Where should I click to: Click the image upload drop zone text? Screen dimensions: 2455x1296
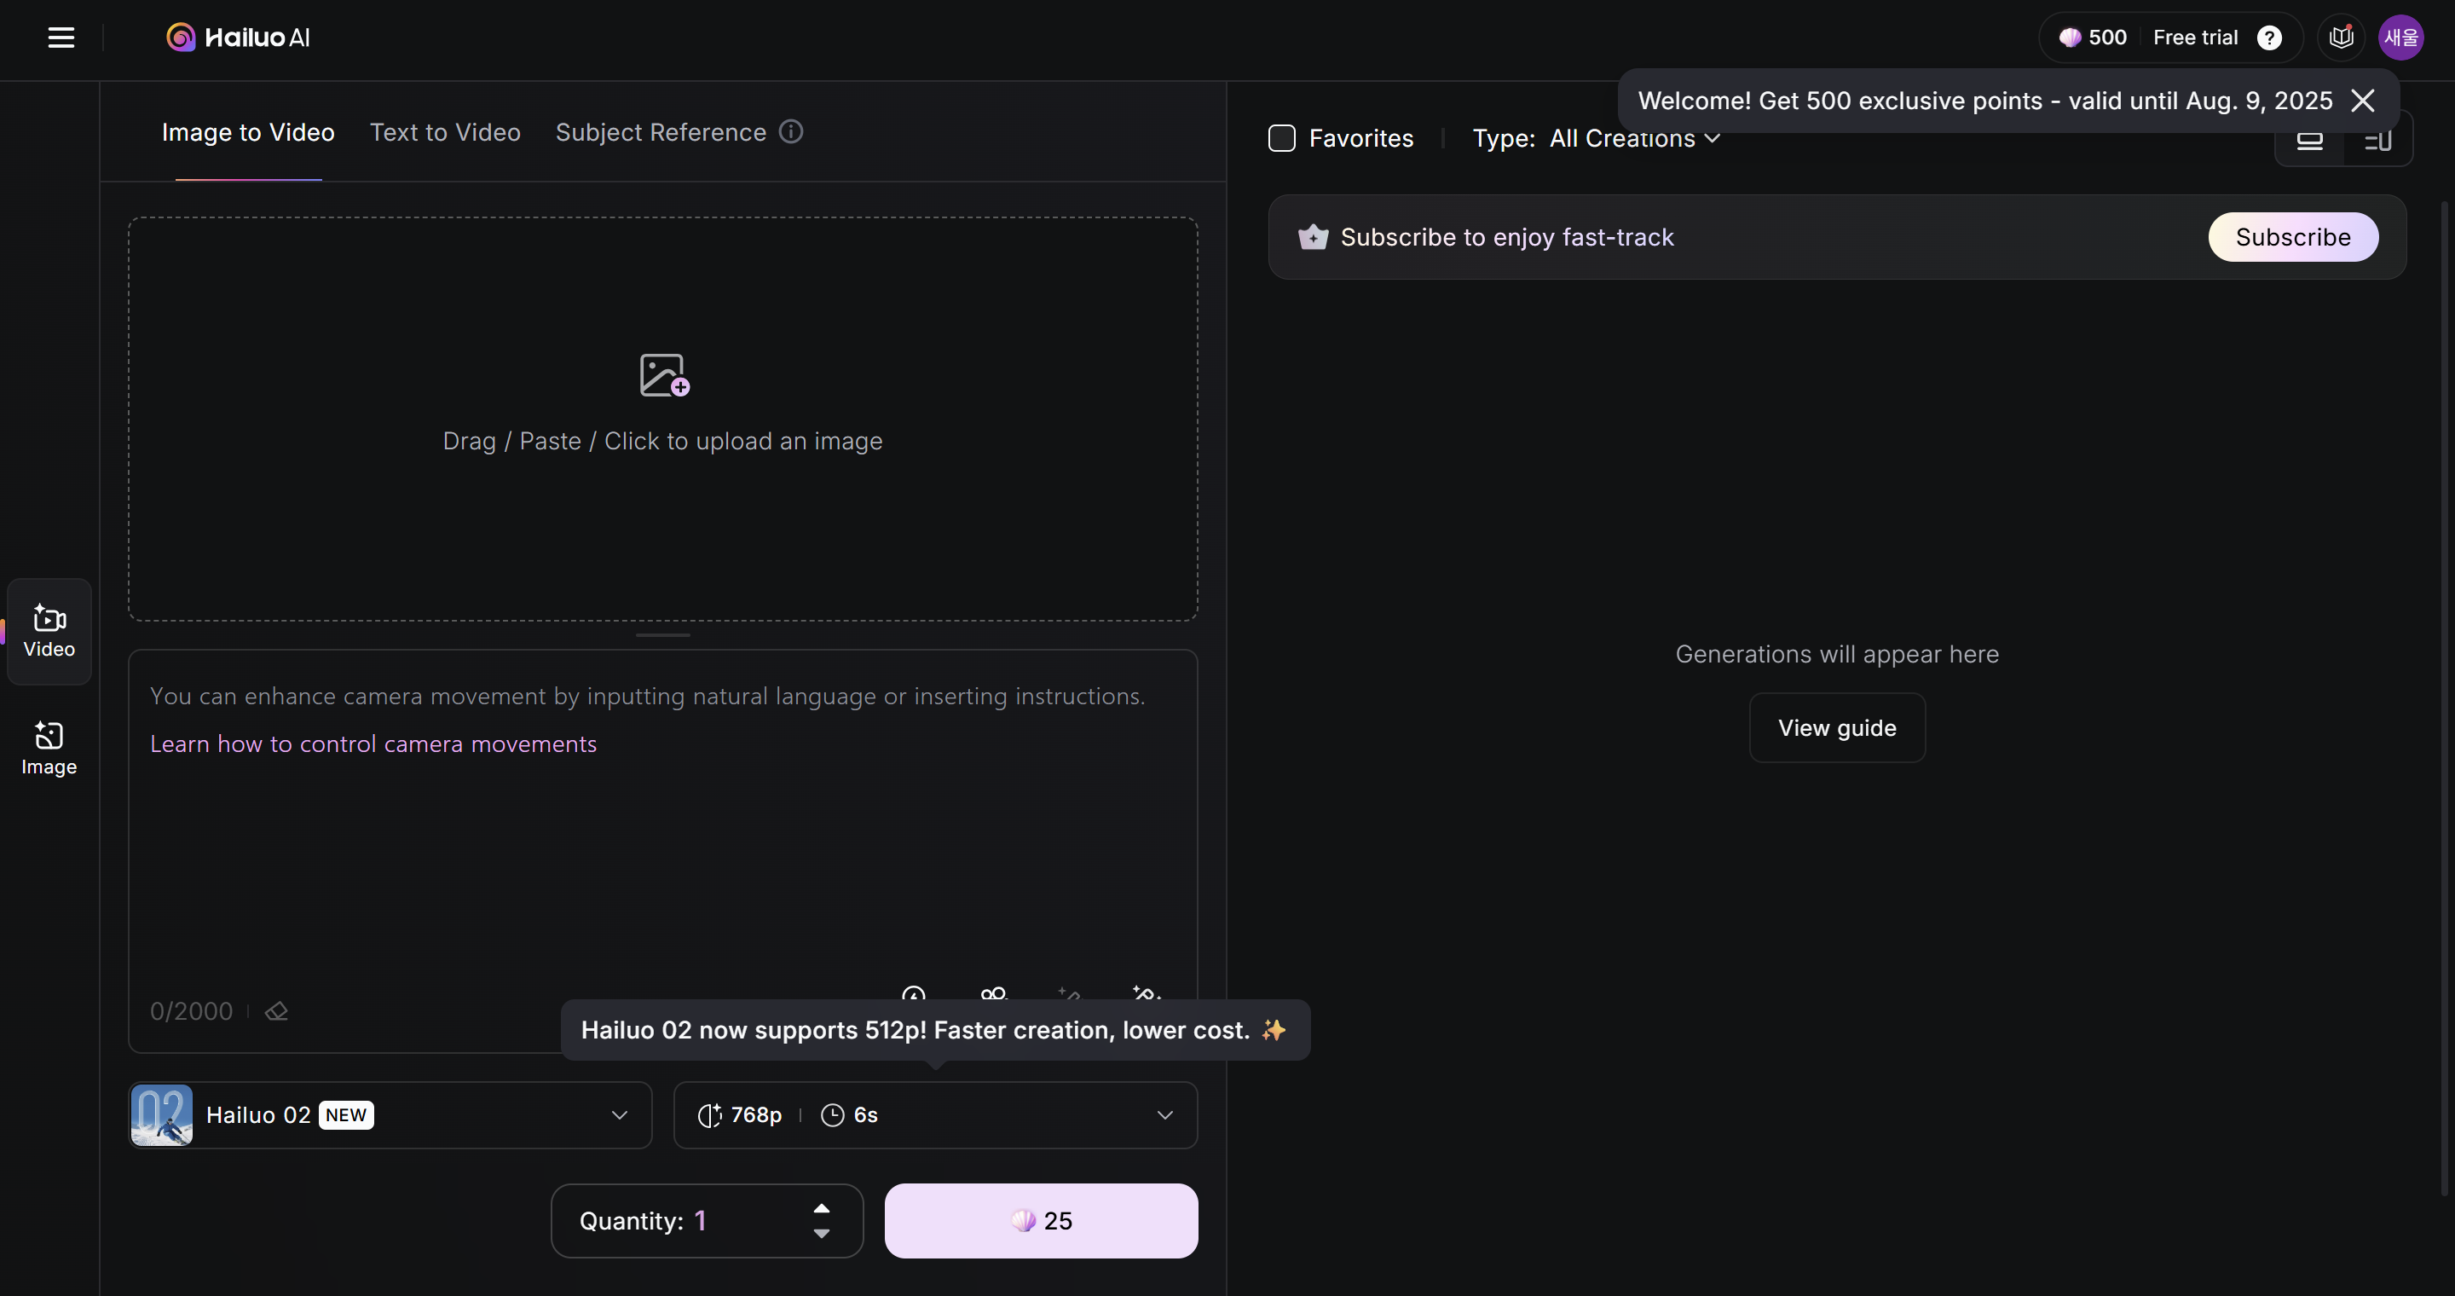coord(662,441)
